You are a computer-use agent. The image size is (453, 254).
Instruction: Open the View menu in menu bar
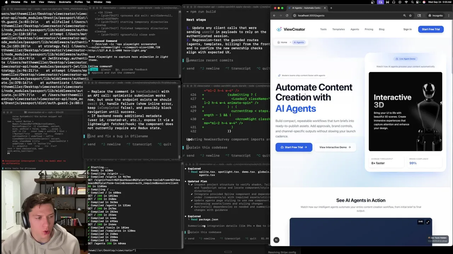41,2
